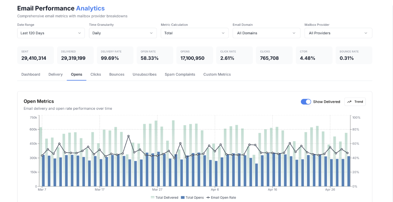Click the chevron in the Total box
Viewport: 393px width, 202px height.
(x=223, y=33)
